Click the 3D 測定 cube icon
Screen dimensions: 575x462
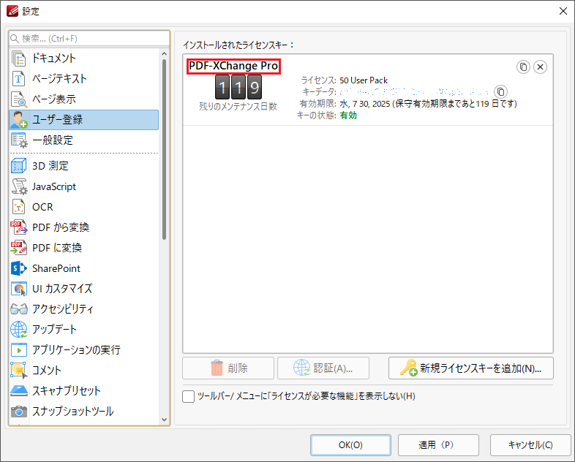[19, 166]
